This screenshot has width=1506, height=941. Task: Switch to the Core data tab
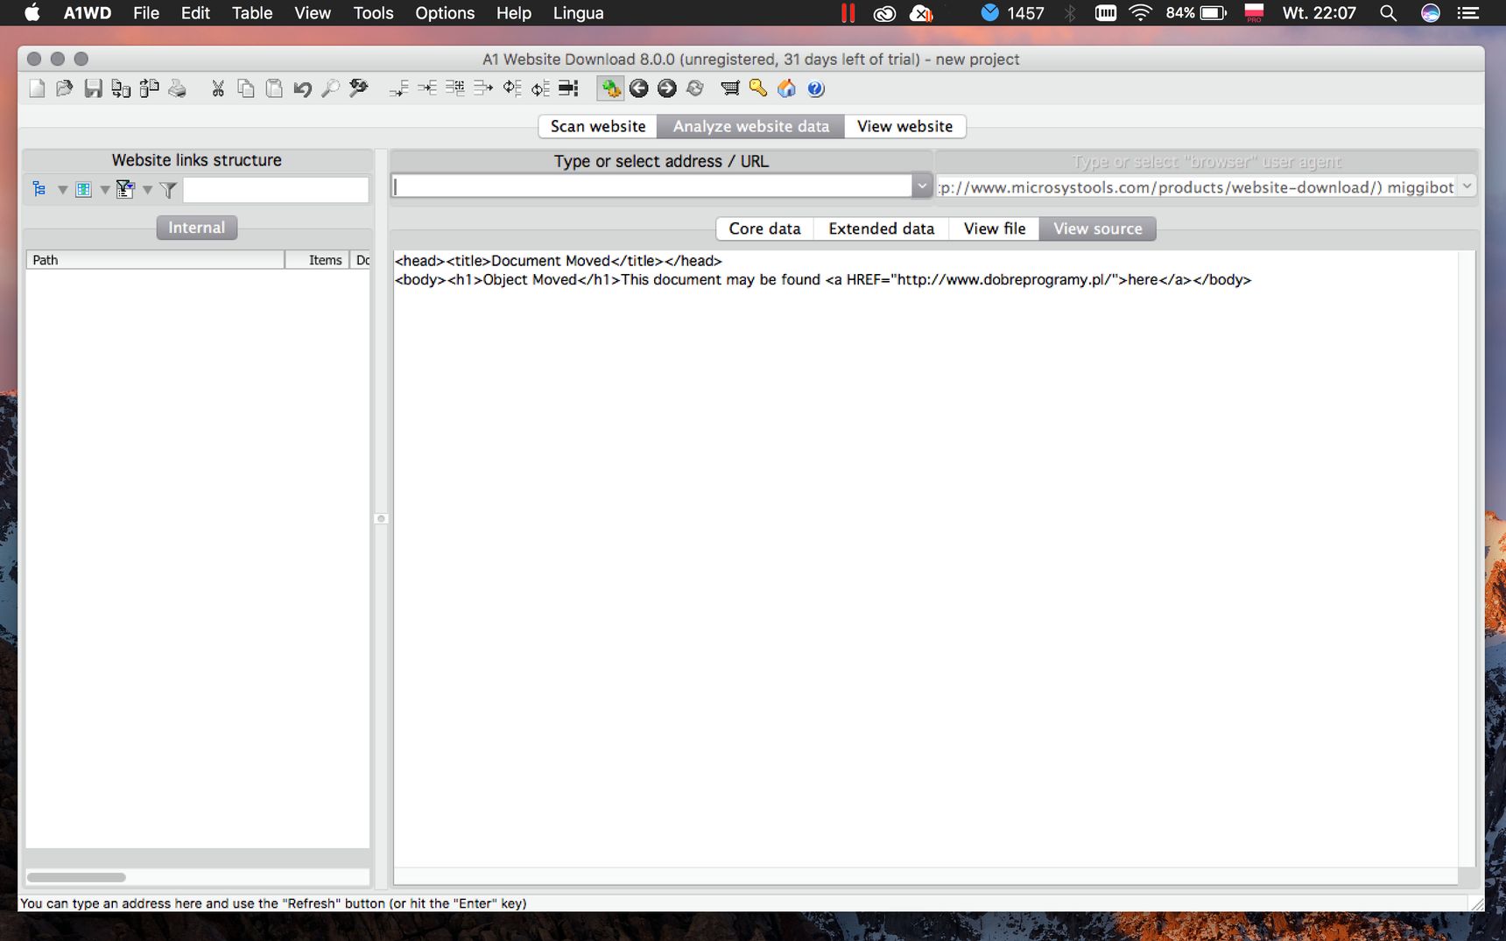764,228
